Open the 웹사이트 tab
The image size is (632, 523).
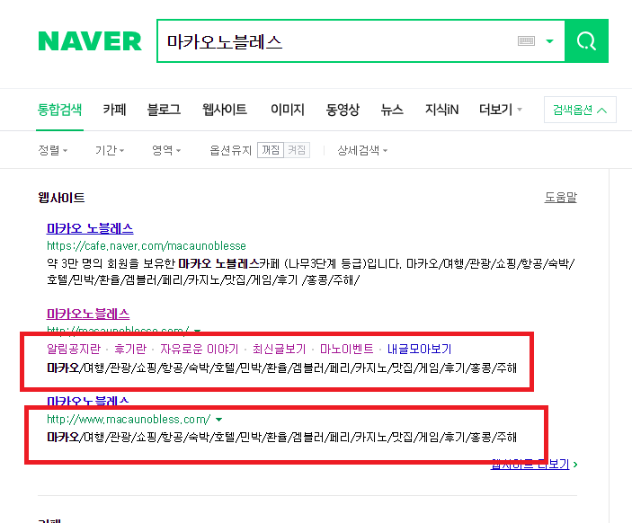click(225, 110)
